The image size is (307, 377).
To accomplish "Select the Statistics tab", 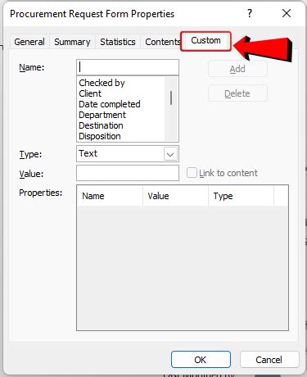I will click(118, 42).
